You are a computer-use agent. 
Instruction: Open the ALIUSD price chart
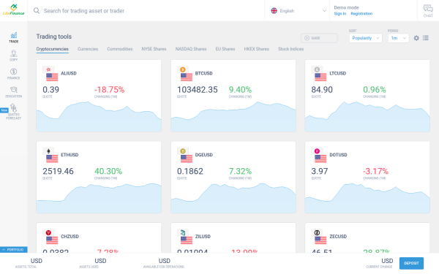[99, 117]
